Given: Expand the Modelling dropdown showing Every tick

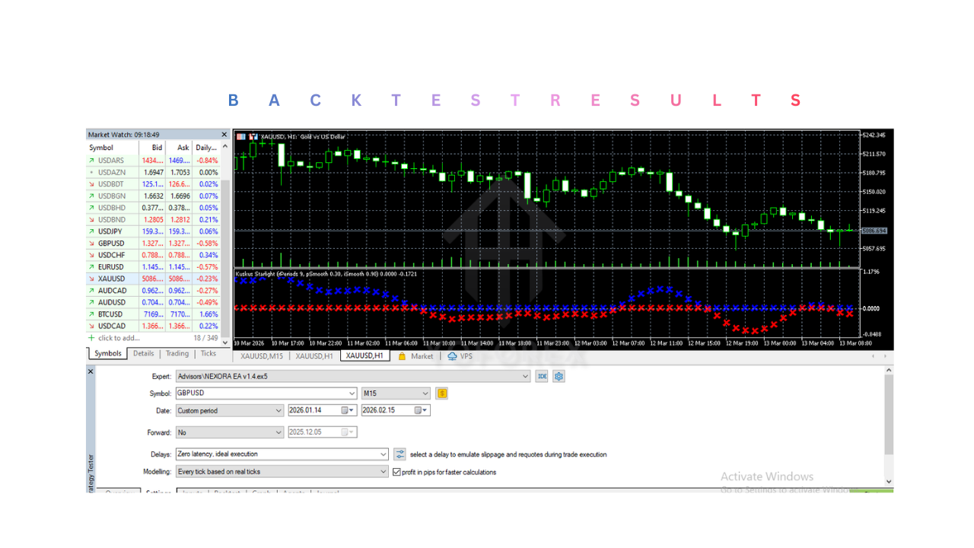Looking at the screenshot, I should [384, 470].
